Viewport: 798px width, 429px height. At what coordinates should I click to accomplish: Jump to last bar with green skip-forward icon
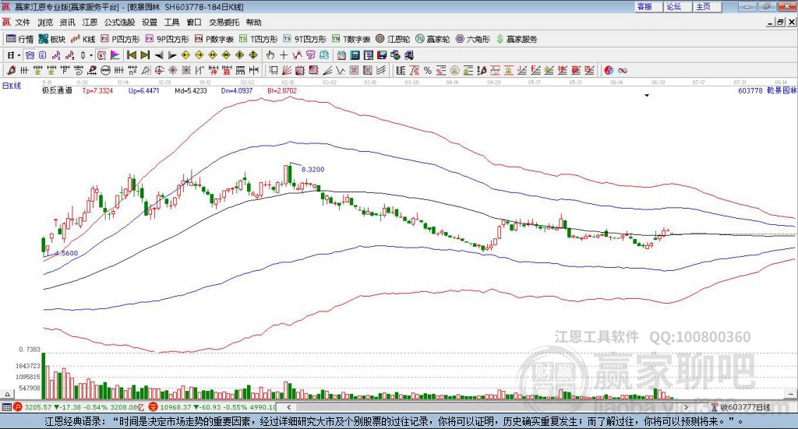[x=145, y=55]
